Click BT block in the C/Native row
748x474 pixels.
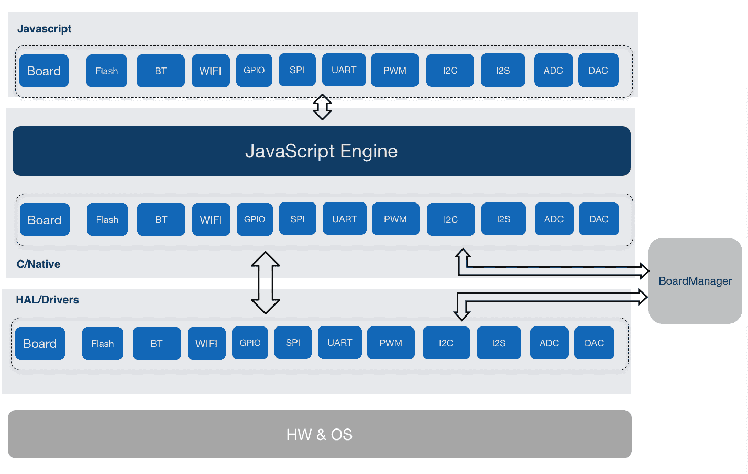pos(161,220)
